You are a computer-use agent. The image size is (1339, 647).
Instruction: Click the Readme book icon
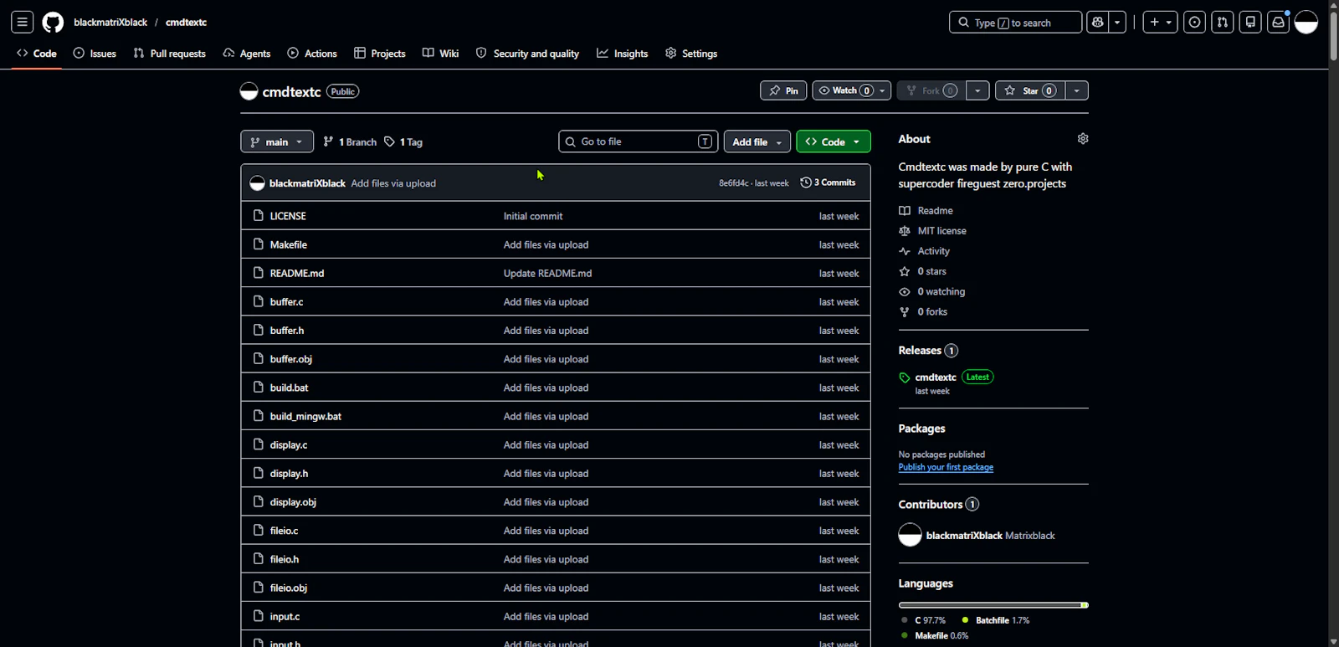pos(905,211)
